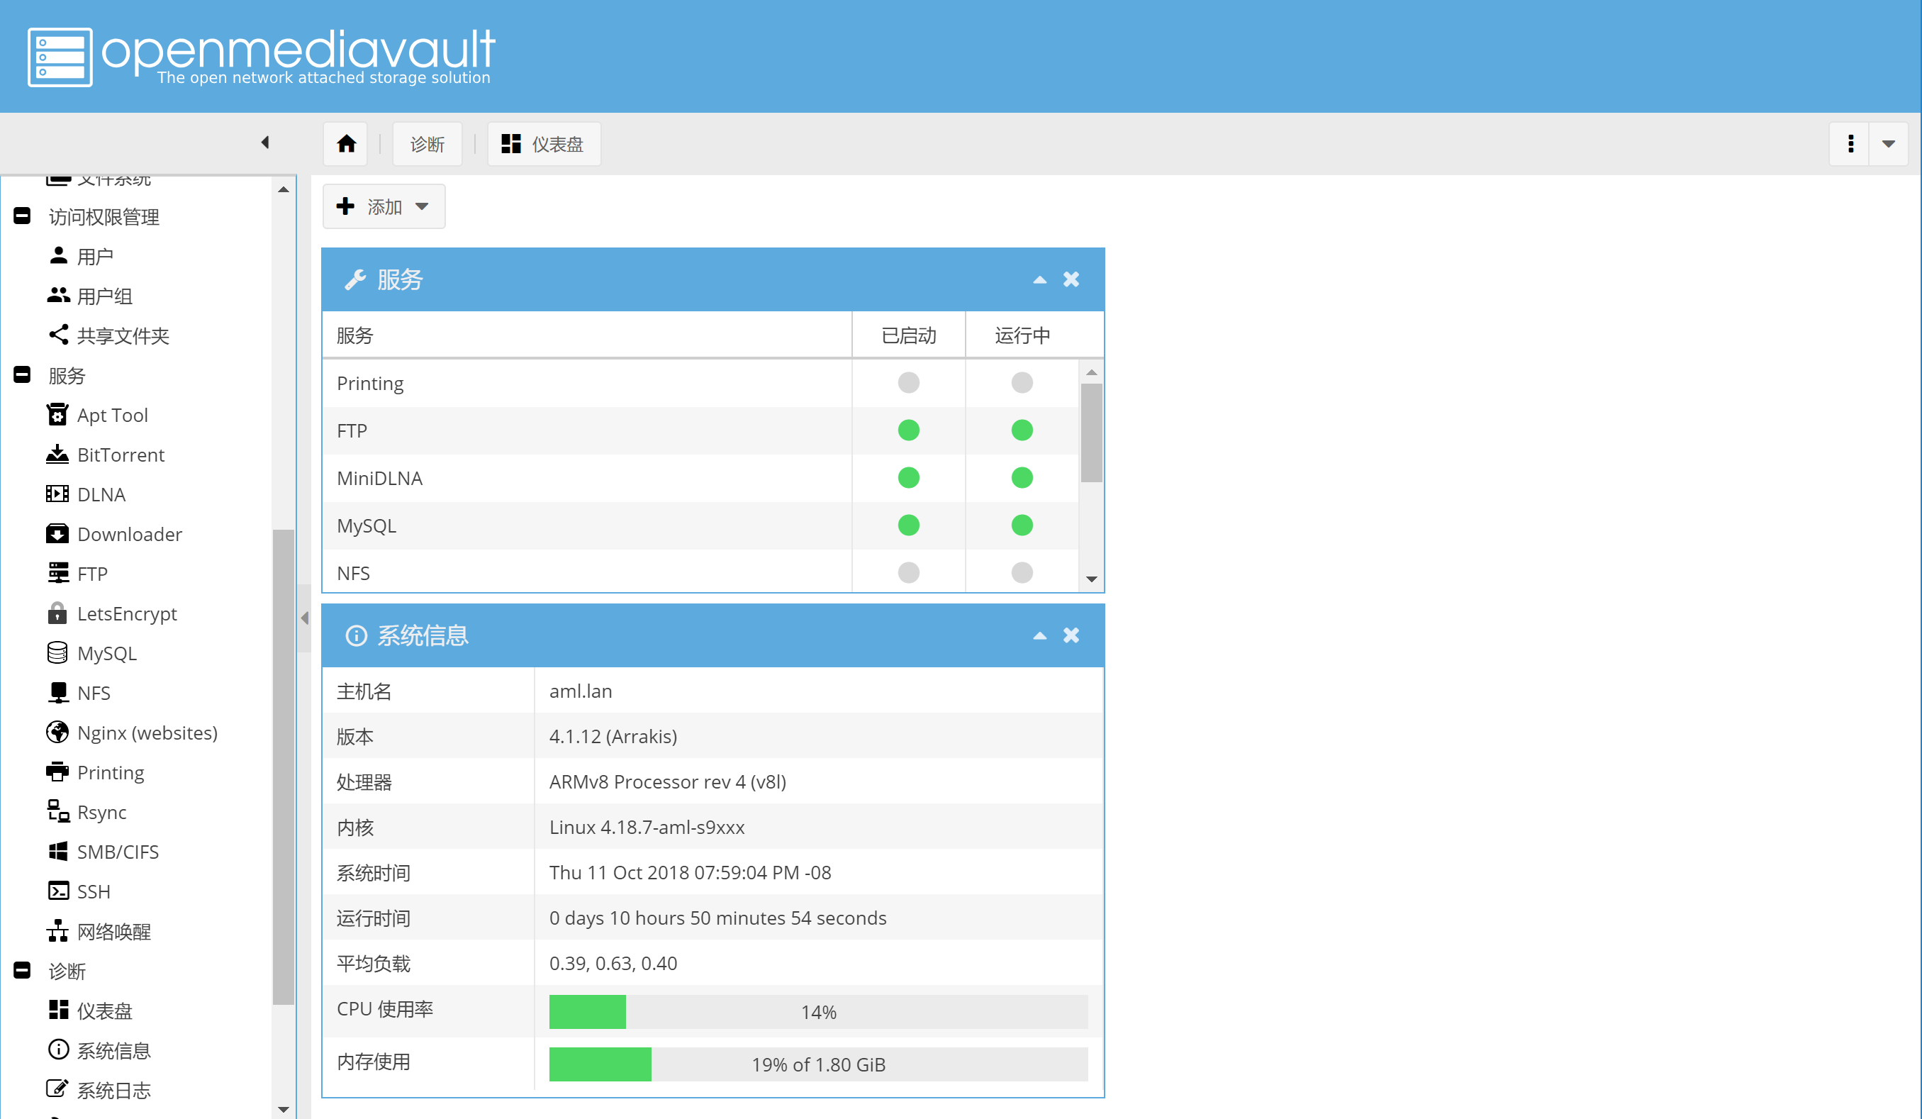
Task: Close the 服务 widget panel
Action: pyautogui.click(x=1071, y=279)
